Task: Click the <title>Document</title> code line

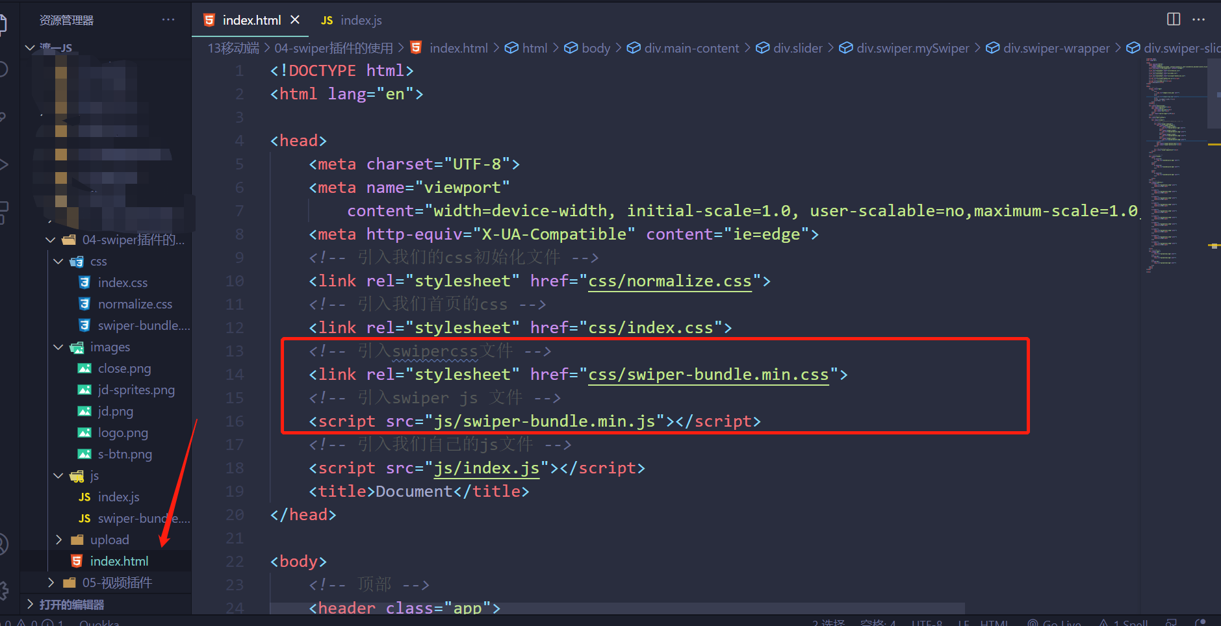Action: click(x=419, y=492)
